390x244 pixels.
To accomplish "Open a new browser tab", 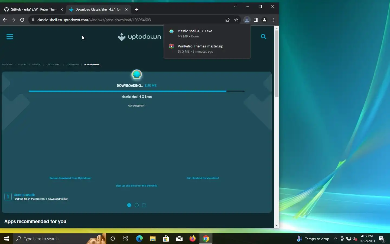I will click(137, 9).
